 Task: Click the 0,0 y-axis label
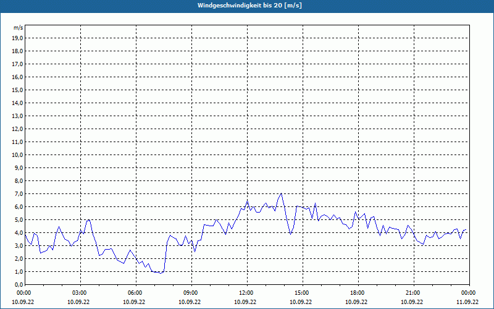pyautogui.click(x=19, y=285)
